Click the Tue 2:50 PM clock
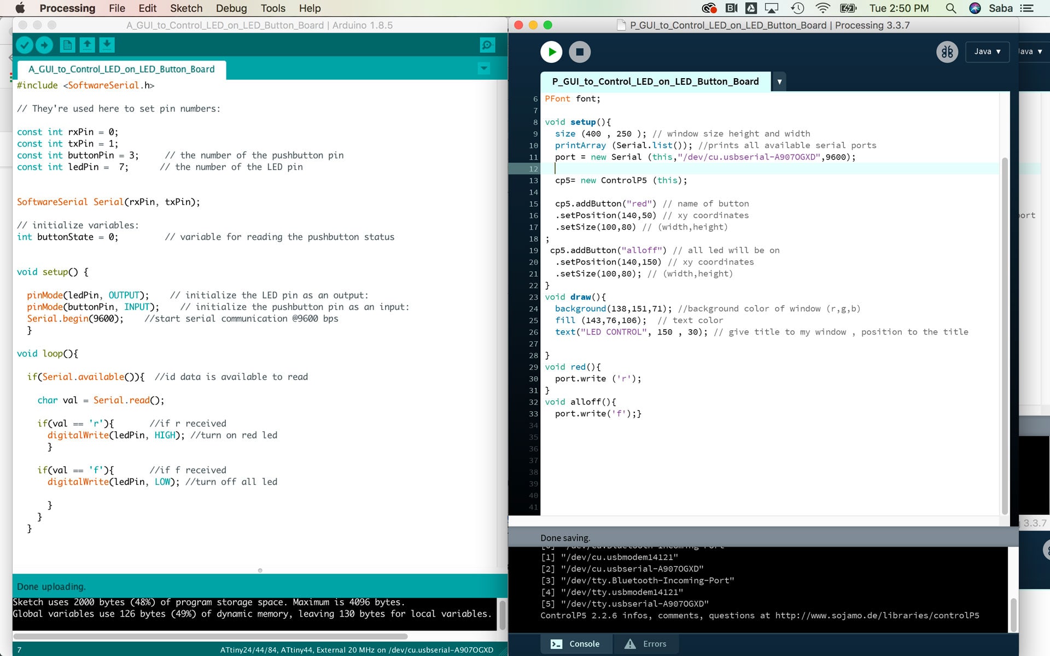The image size is (1050, 656). click(x=899, y=8)
